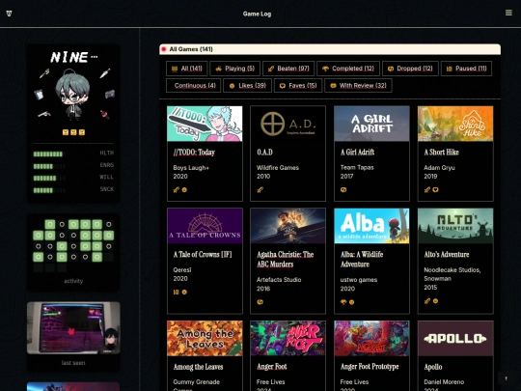Click the trophy icon on Alba card
This screenshot has width=521, height=391.
343,302
